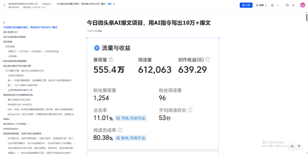
Task: Jump to outline heading Workflow(工作流程)
Action: [x=16, y=124]
